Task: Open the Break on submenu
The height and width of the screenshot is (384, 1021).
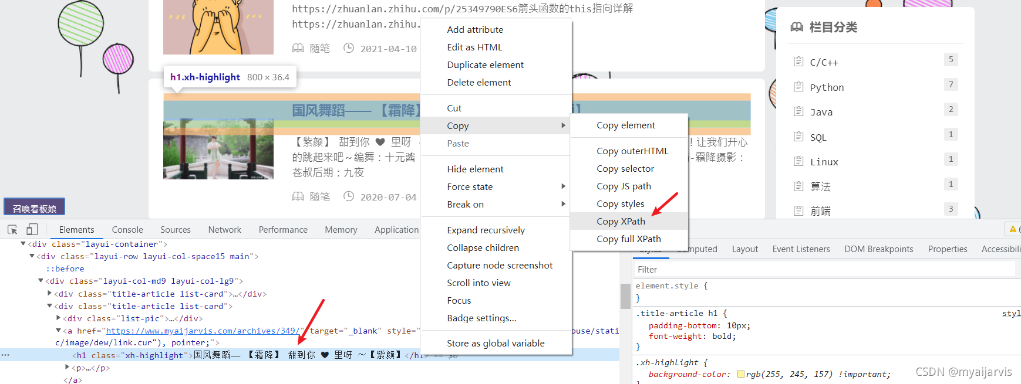Action: click(x=496, y=204)
